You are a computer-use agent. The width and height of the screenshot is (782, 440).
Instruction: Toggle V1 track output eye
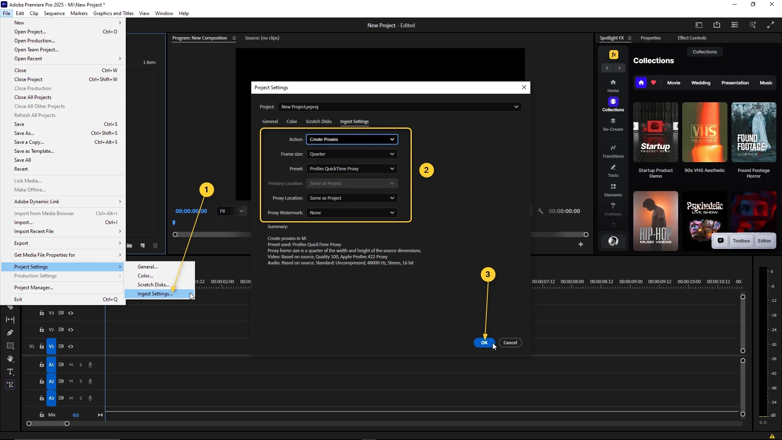[x=70, y=347]
